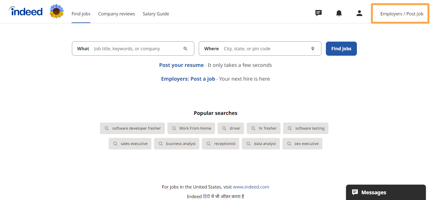
Task: Open the notifications bell
Action: pyautogui.click(x=339, y=13)
